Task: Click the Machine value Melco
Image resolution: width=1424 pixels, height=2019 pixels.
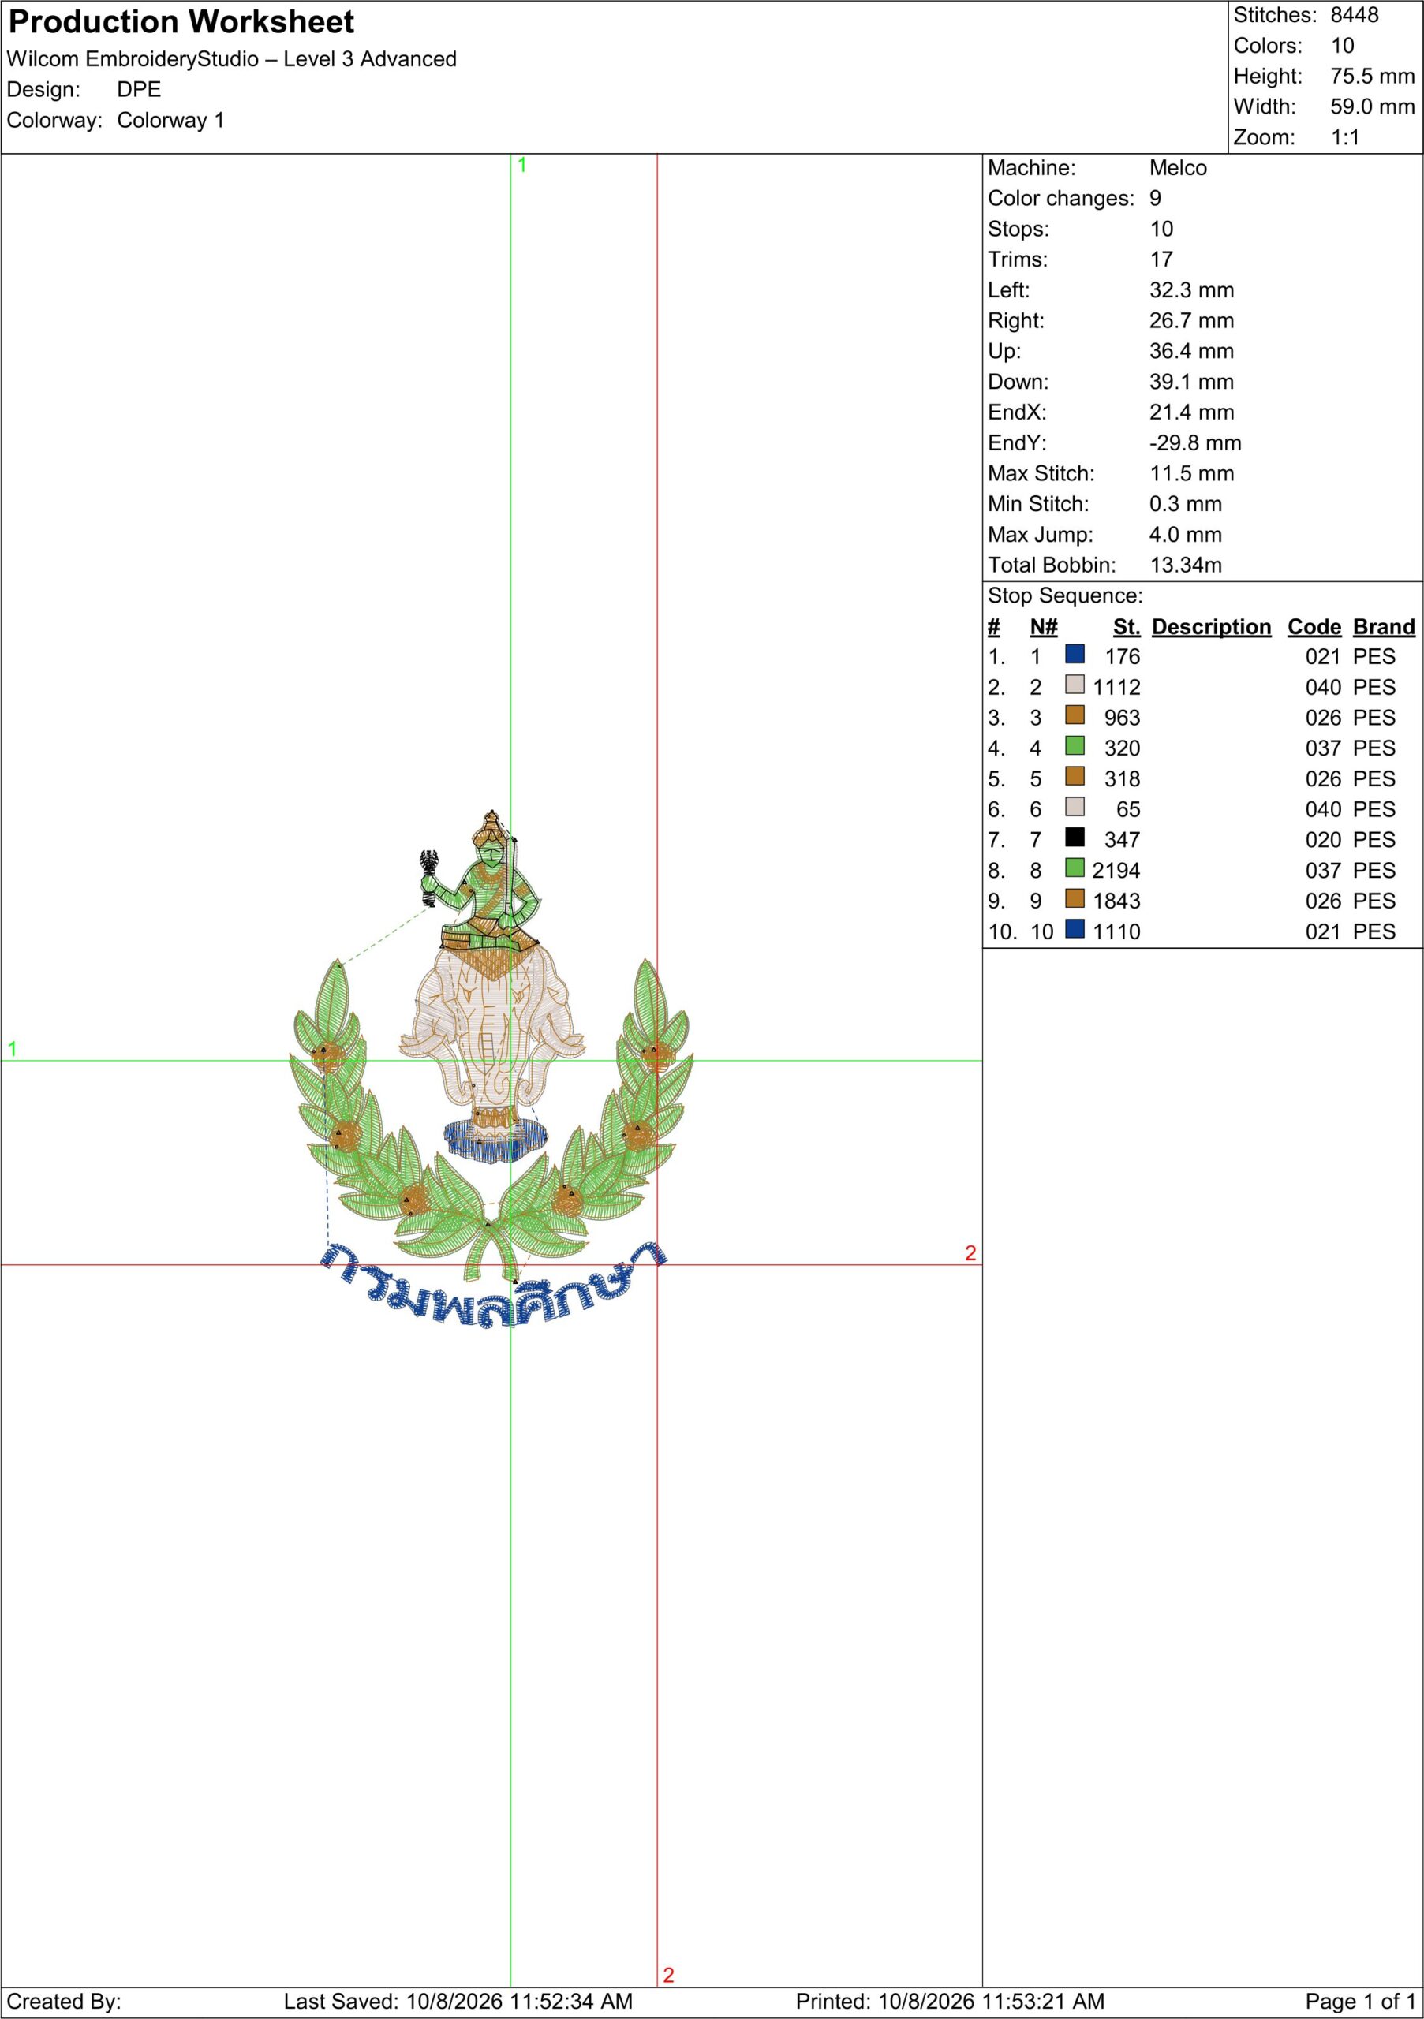Action: tap(1178, 168)
